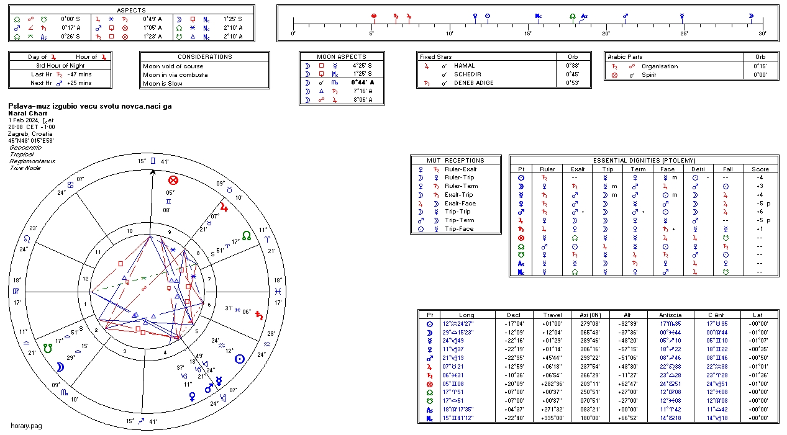Click the Sun score of -4
The height and width of the screenshot is (435, 787).
pos(760,177)
